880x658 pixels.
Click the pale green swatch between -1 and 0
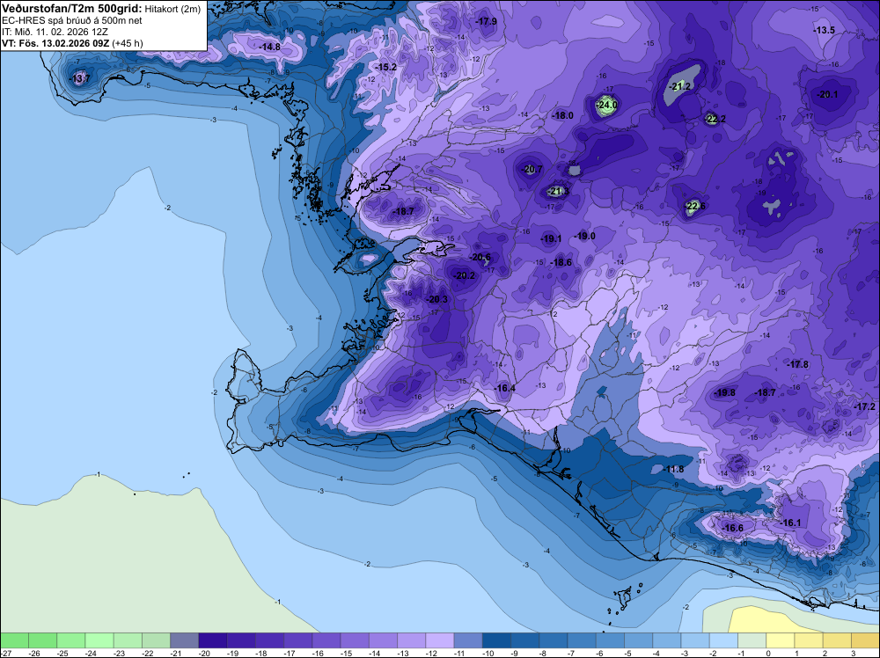(752, 640)
